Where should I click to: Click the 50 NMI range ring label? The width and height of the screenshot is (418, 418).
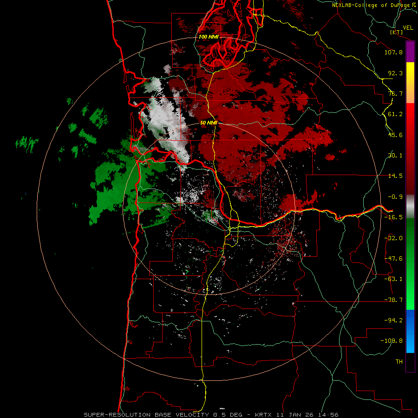point(209,123)
